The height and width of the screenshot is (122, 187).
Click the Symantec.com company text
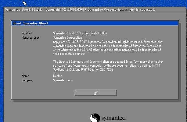point(63,80)
